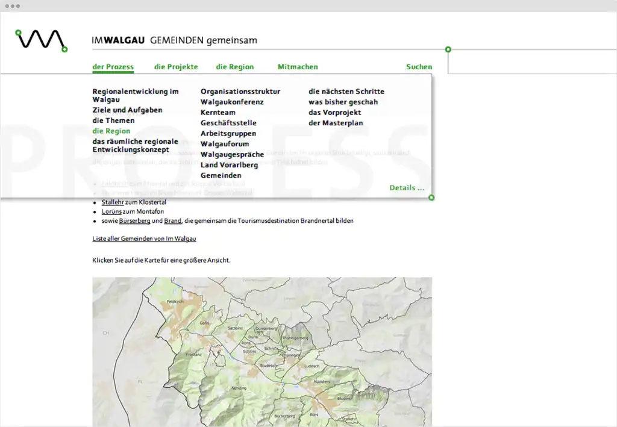The image size is (617, 427).
Task: Select "Ziele und Aufgaben" from the menu
Action: [x=128, y=110]
